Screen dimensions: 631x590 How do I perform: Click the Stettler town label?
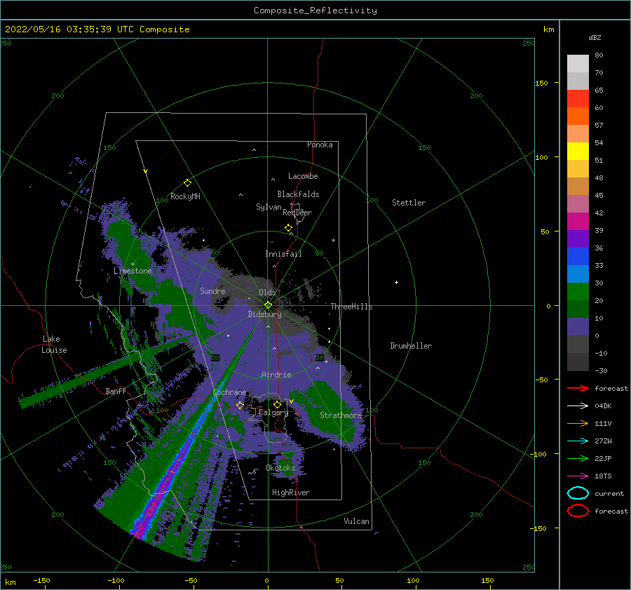[409, 203]
